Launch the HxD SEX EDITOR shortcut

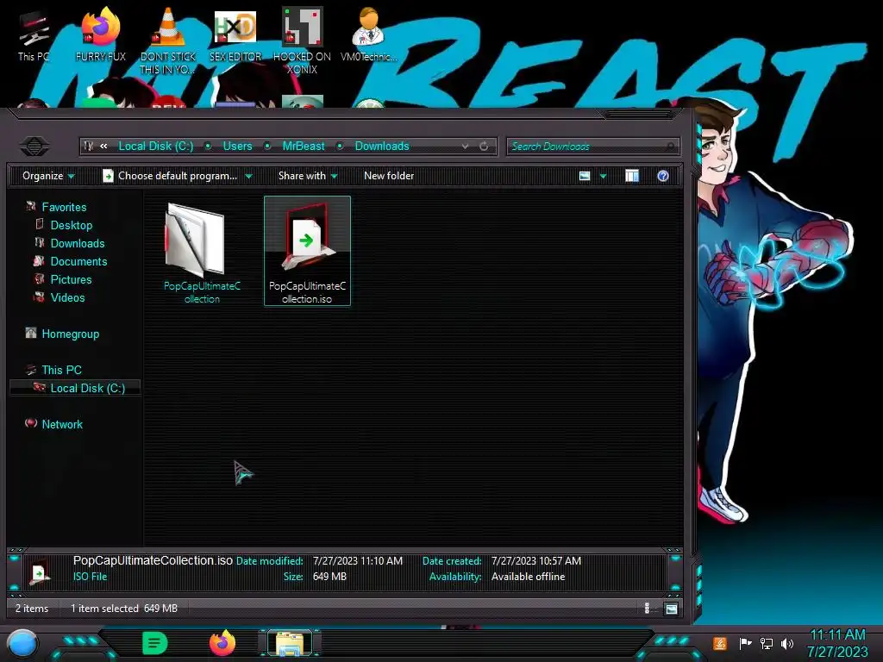pos(235,36)
